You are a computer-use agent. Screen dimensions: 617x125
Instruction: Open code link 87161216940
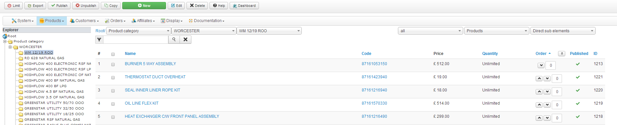pyautogui.click(x=374, y=90)
